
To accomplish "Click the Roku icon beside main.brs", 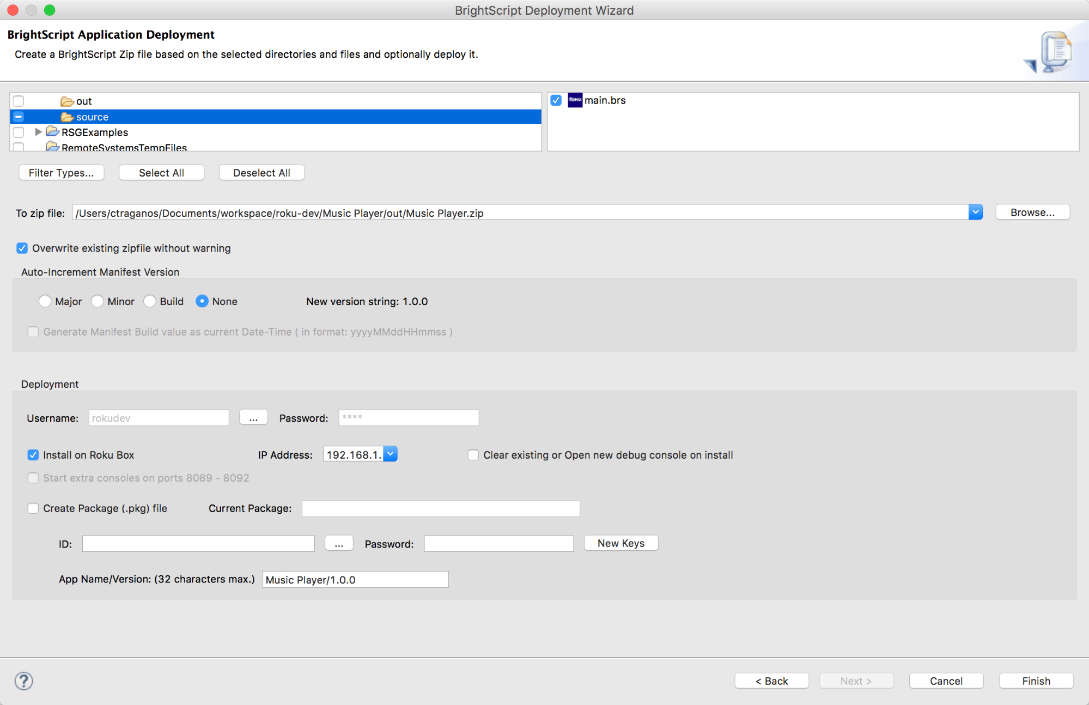I will point(575,100).
